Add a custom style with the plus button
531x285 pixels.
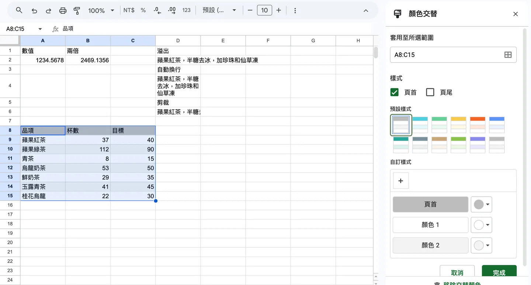401,181
